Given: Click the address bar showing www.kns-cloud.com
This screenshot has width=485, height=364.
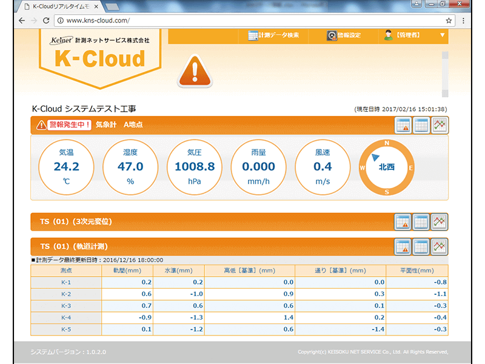Looking at the screenshot, I should click(x=255, y=21).
